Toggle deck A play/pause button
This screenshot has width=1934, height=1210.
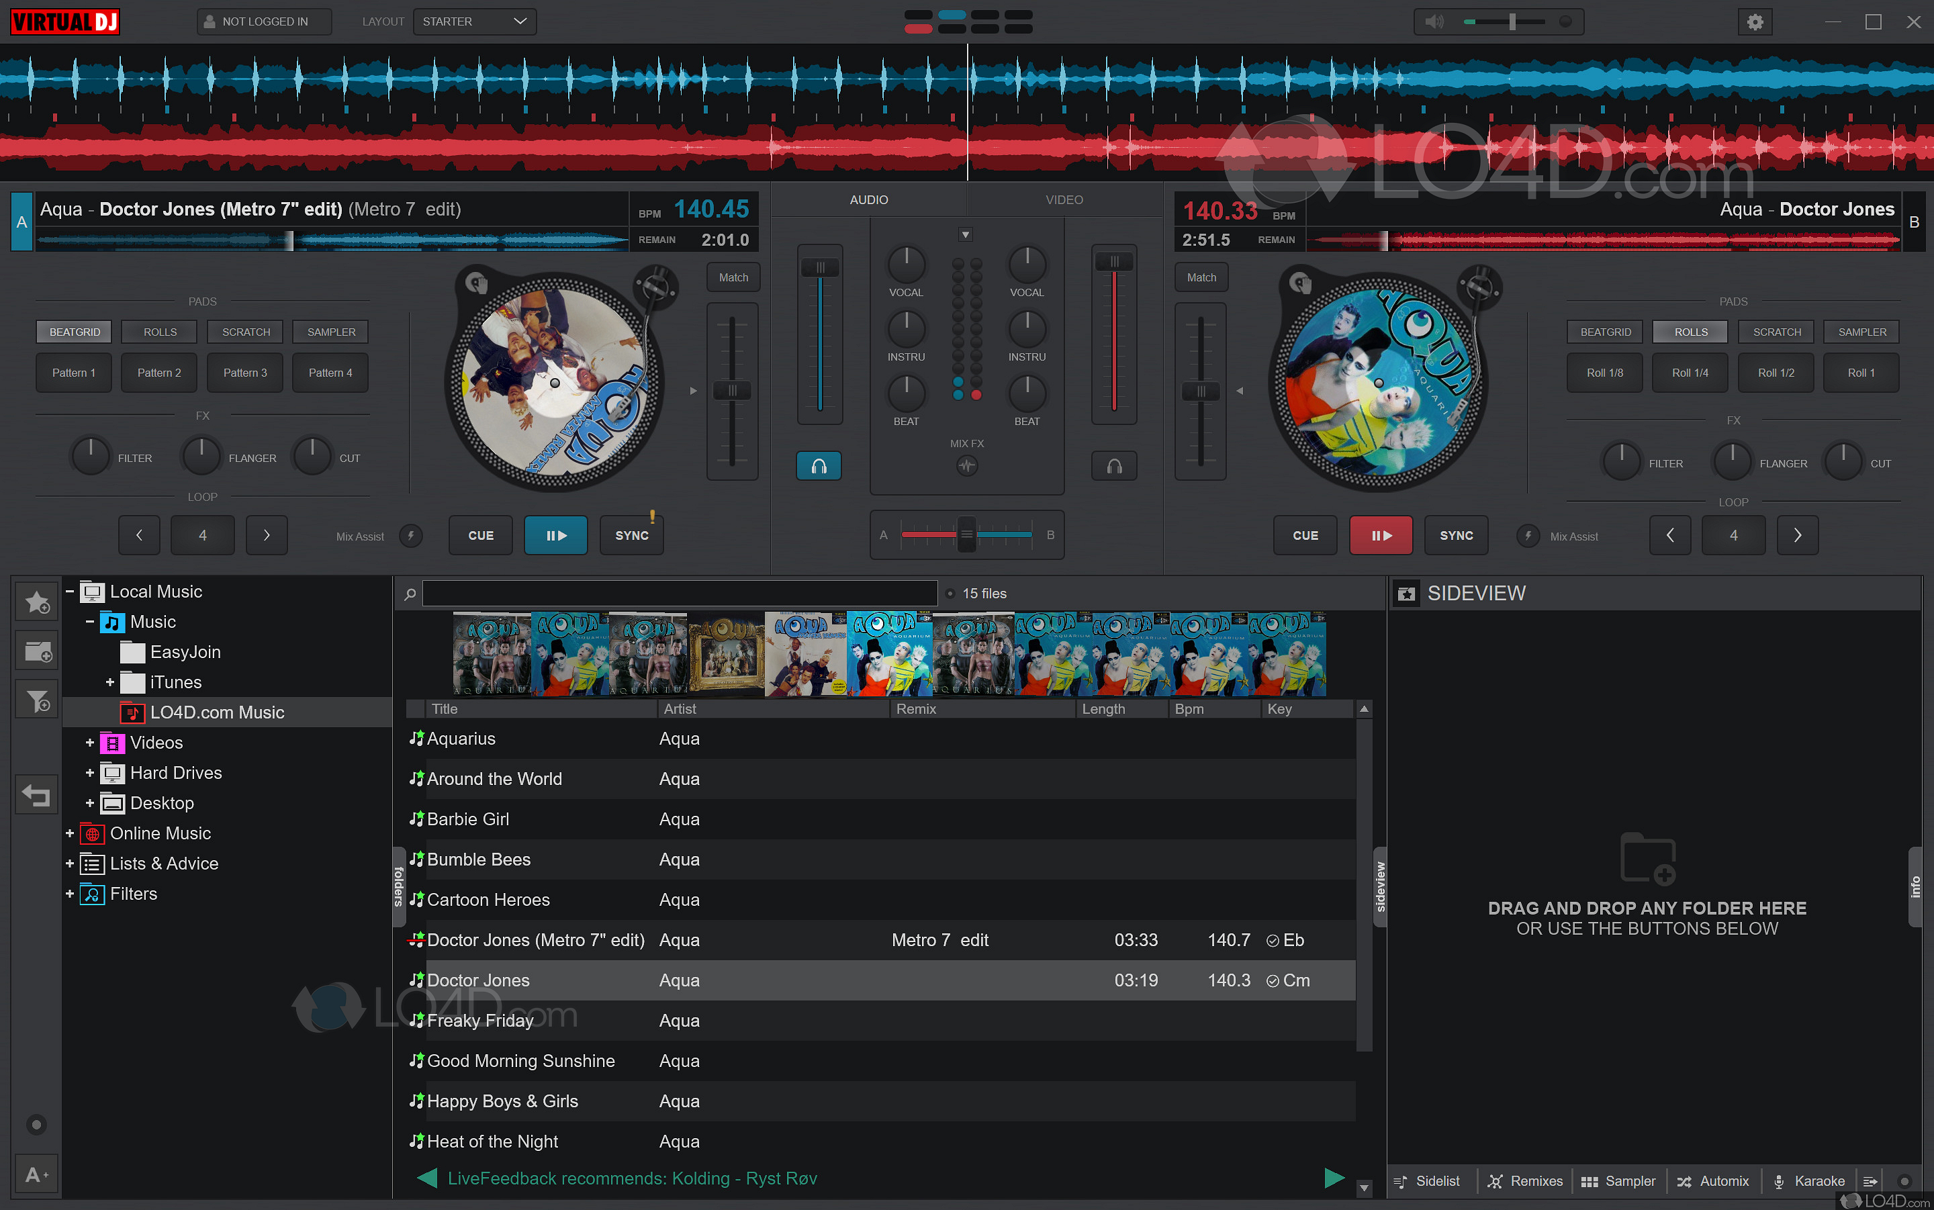555,535
